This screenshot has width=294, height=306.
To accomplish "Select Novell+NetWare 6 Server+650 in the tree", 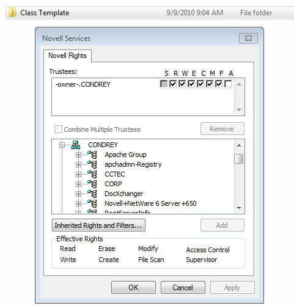I will (150, 203).
